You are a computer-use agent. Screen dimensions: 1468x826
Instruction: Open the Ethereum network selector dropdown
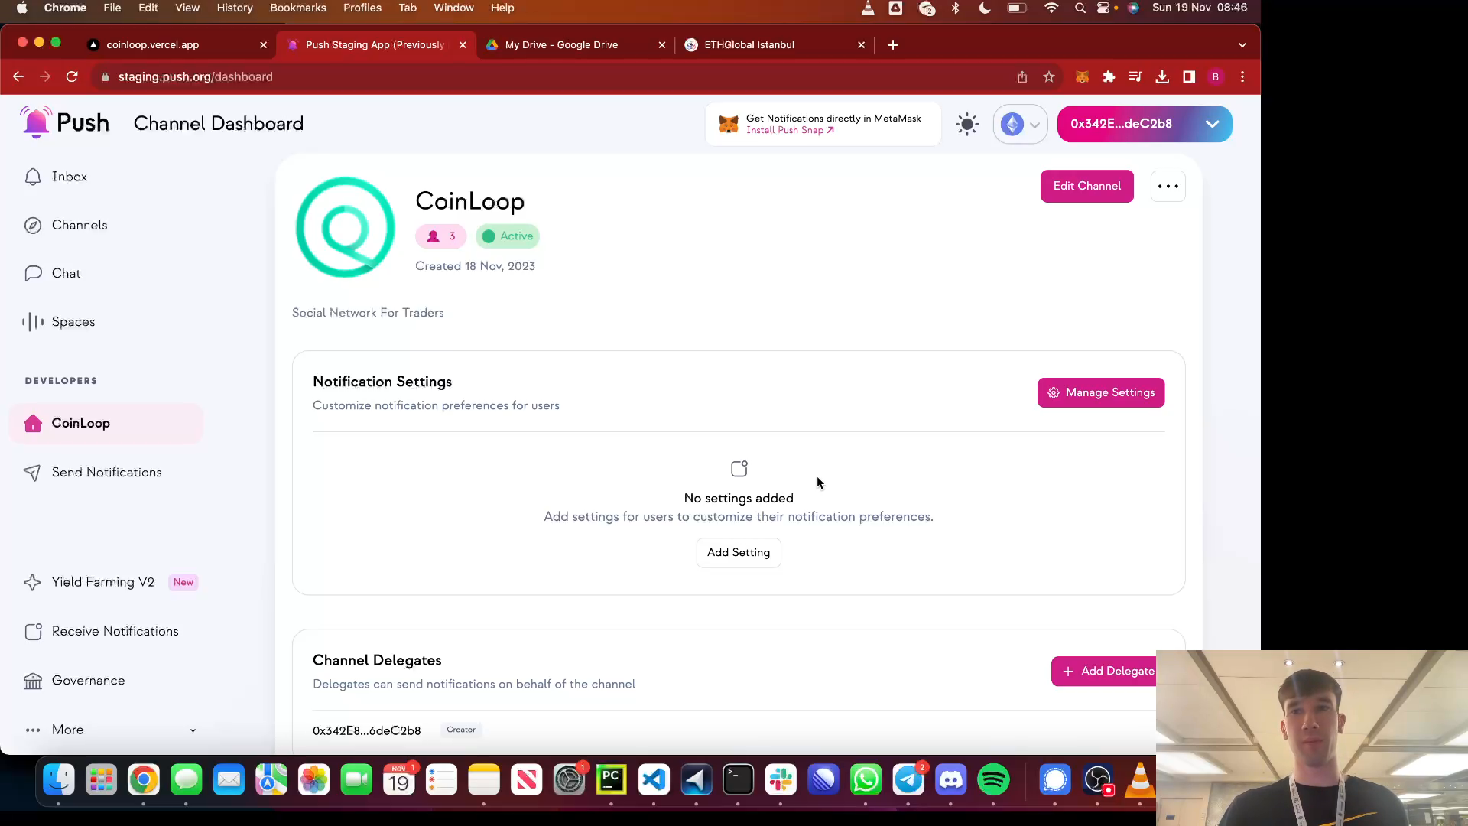tap(1020, 124)
